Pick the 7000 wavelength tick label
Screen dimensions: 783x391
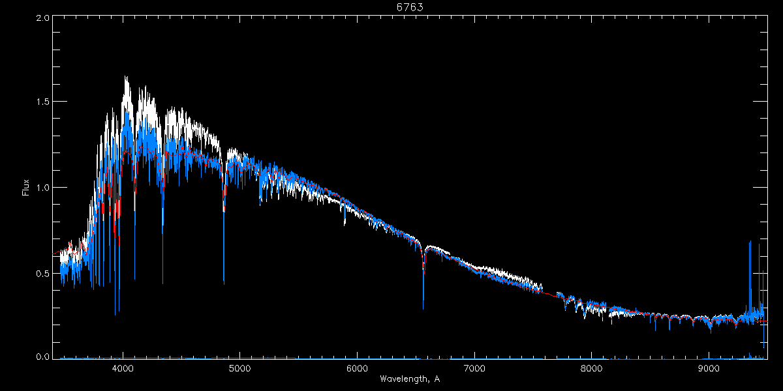[x=474, y=368]
